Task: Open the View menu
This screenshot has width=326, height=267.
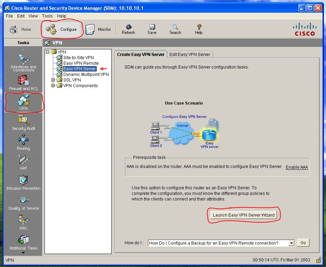Action: [33, 16]
